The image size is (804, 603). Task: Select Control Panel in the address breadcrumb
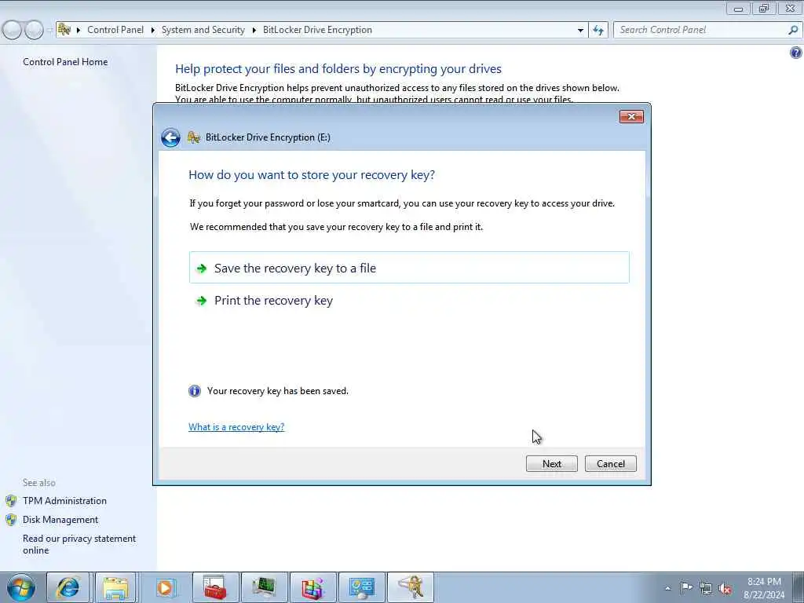pos(115,30)
